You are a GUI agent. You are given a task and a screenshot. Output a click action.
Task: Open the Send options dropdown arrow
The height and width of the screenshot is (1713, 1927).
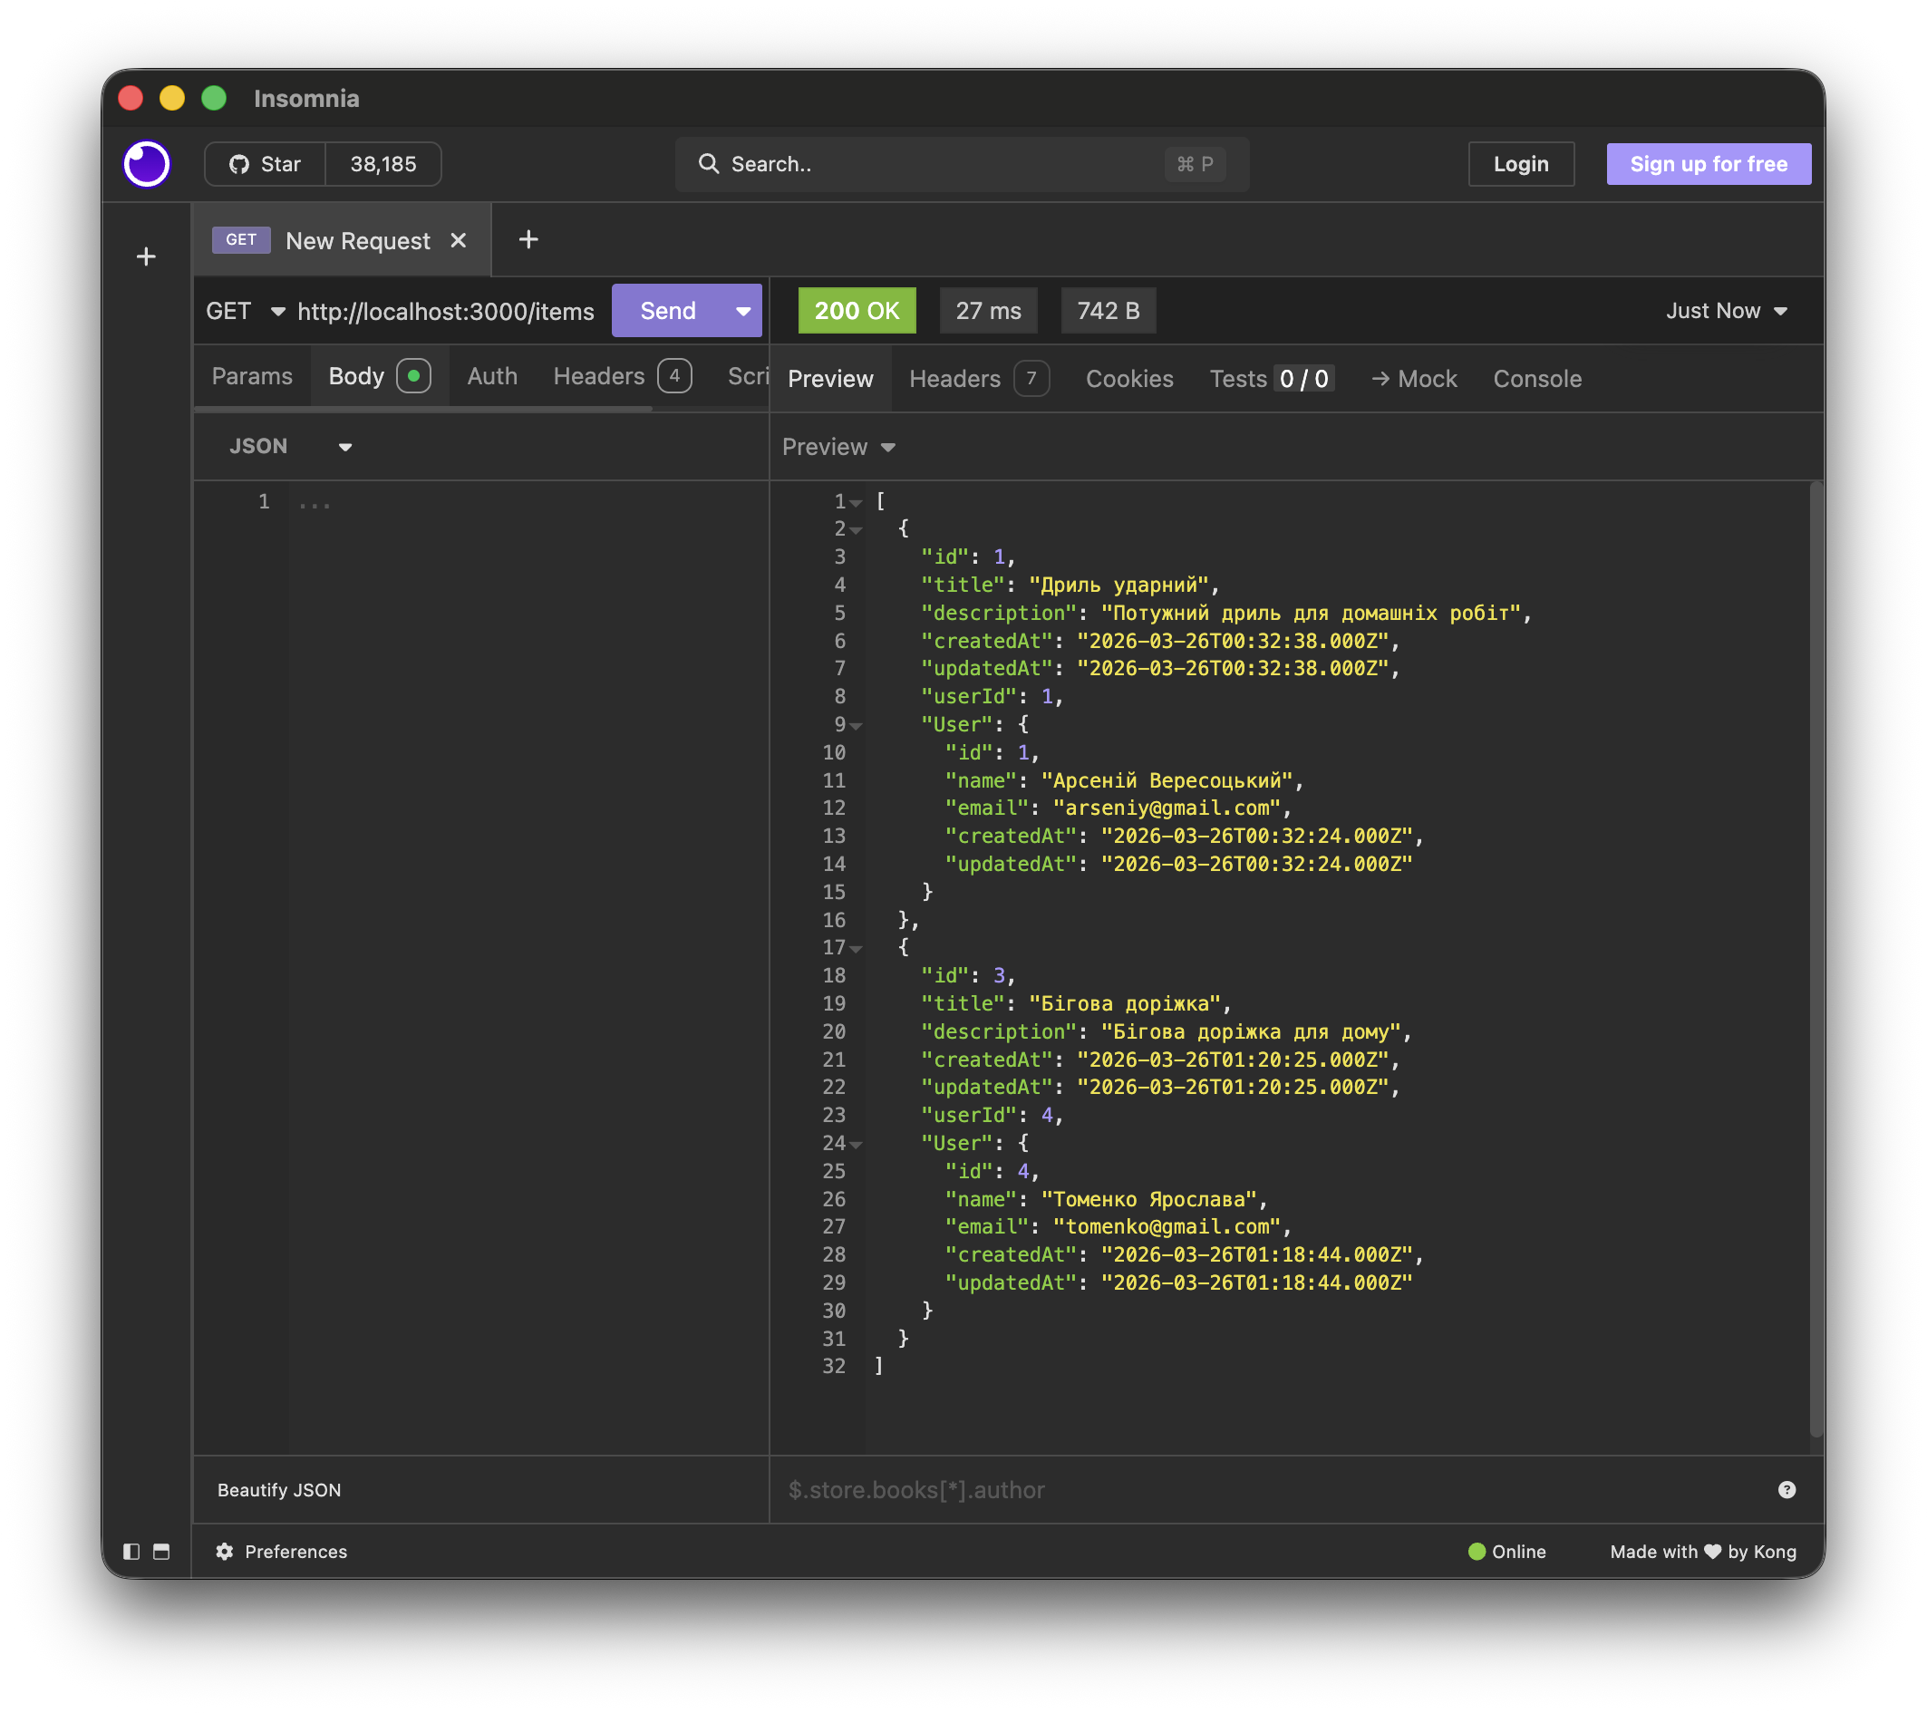(743, 311)
